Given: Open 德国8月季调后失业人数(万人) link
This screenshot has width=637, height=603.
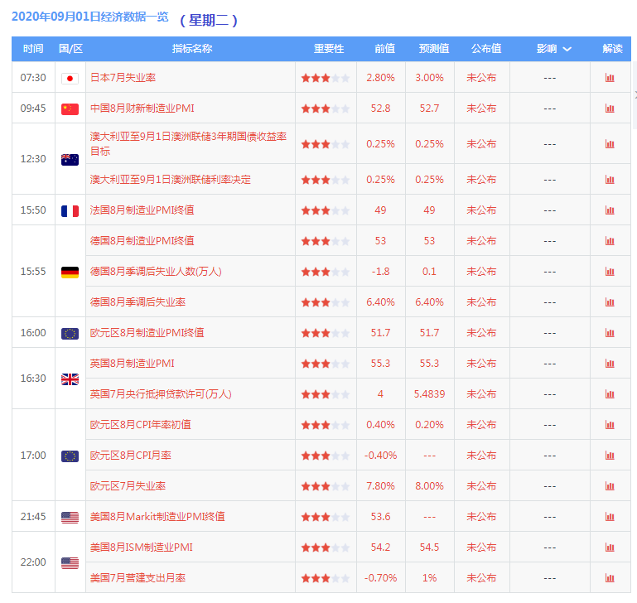Looking at the screenshot, I should point(156,272).
